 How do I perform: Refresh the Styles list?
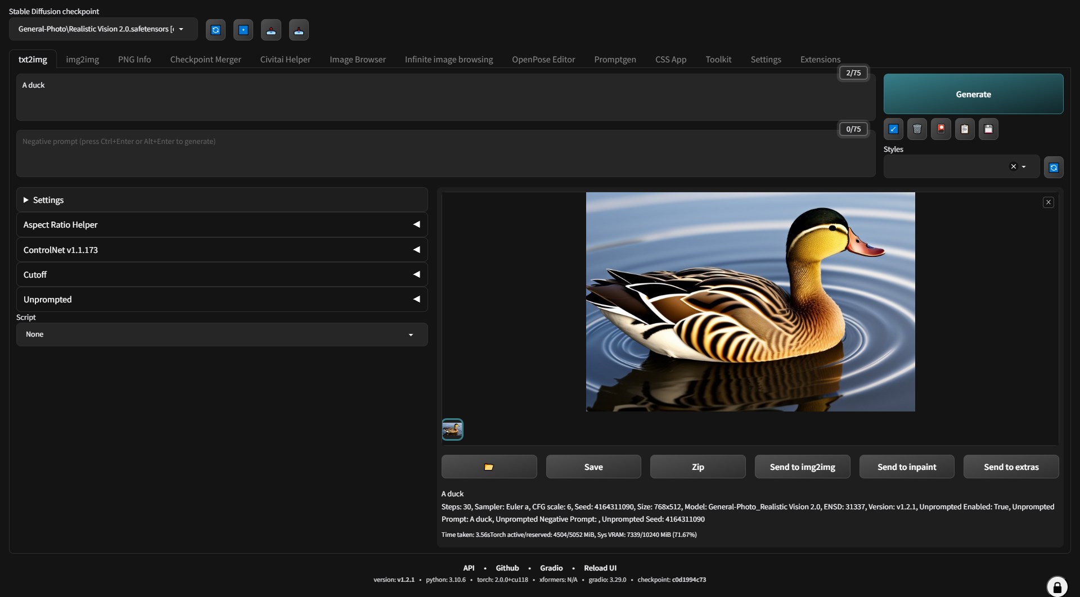point(1054,168)
